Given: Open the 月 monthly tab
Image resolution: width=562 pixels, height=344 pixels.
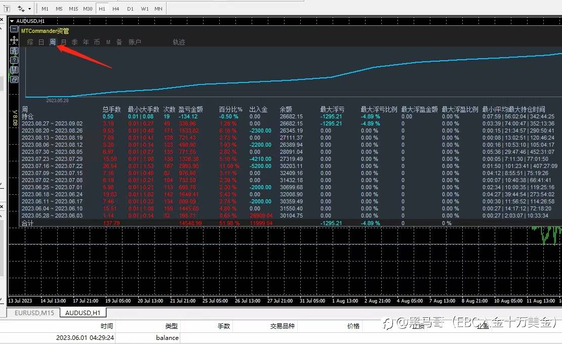Looking at the screenshot, I should pos(63,42).
